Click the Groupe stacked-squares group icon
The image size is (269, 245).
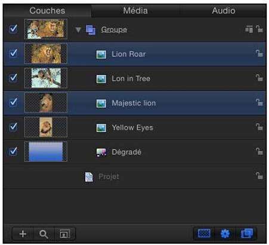(x=91, y=30)
